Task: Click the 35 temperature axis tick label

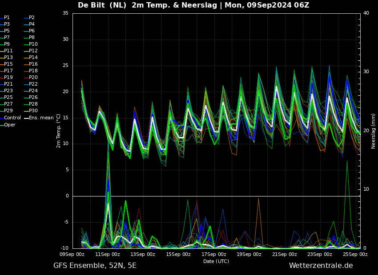Action: [65, 13]
